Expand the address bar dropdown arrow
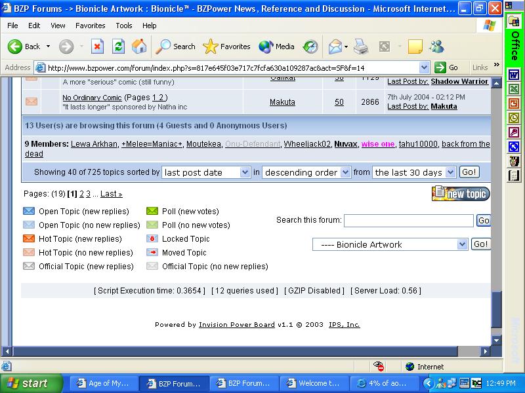 424,68
